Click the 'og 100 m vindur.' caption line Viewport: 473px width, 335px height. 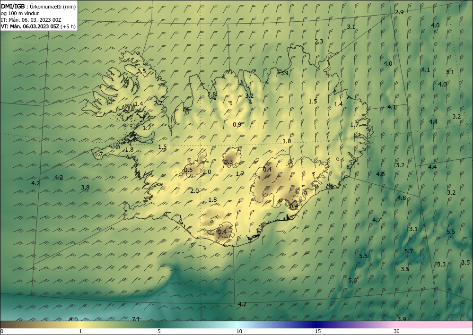(x=20, y=13)
